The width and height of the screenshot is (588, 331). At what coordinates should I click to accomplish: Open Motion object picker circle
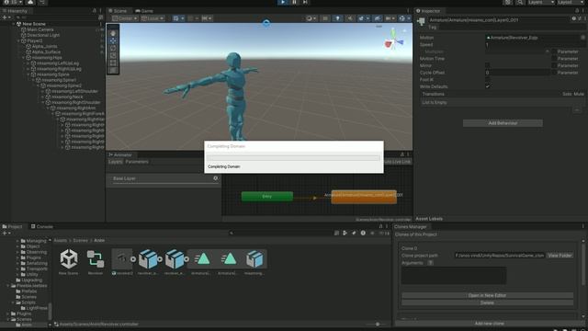582,38
